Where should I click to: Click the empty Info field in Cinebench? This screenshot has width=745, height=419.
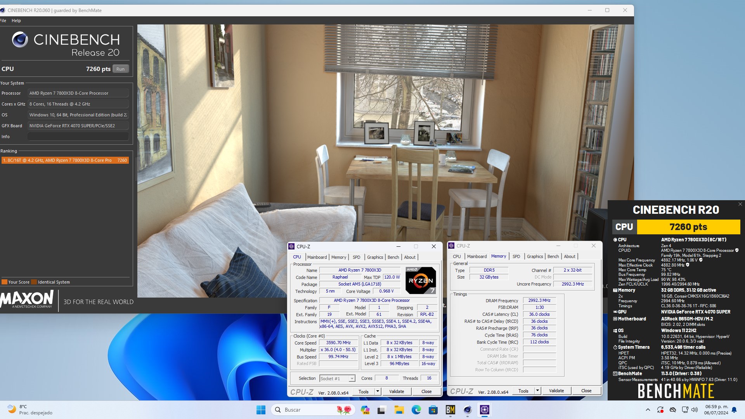point(78,137)
